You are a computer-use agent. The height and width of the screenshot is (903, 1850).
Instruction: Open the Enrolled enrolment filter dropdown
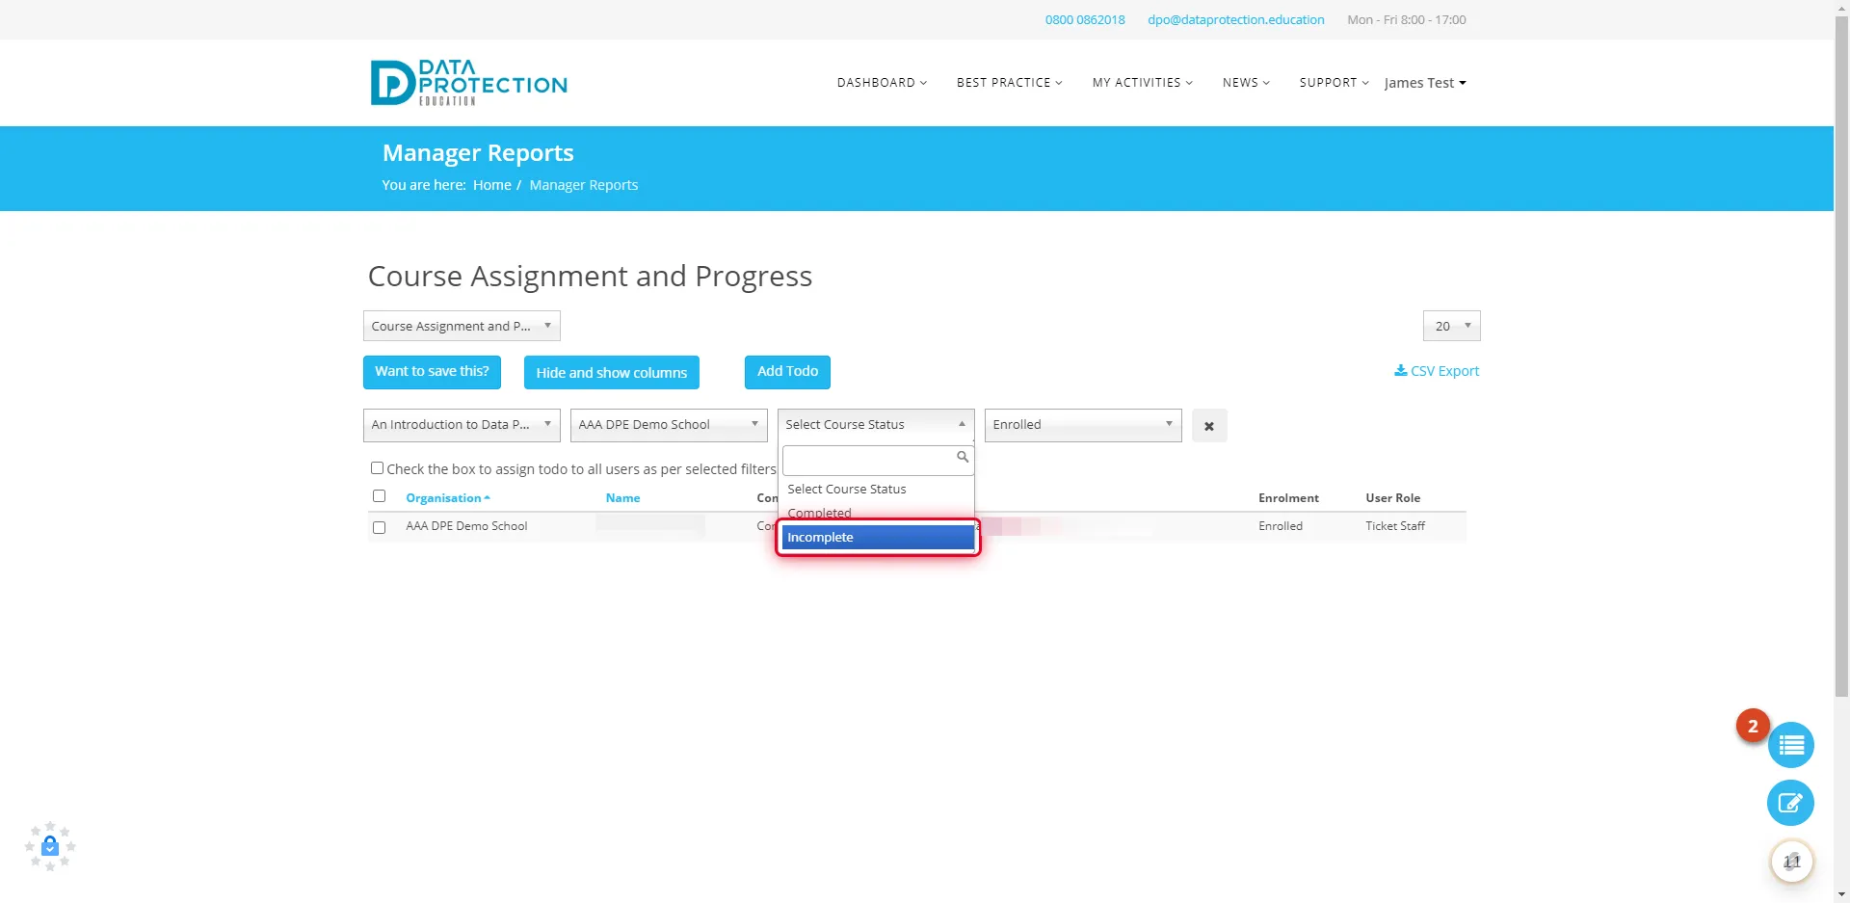1083,425
